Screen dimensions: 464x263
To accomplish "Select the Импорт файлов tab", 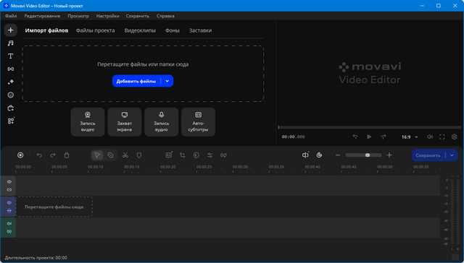I will click(46, 30).
